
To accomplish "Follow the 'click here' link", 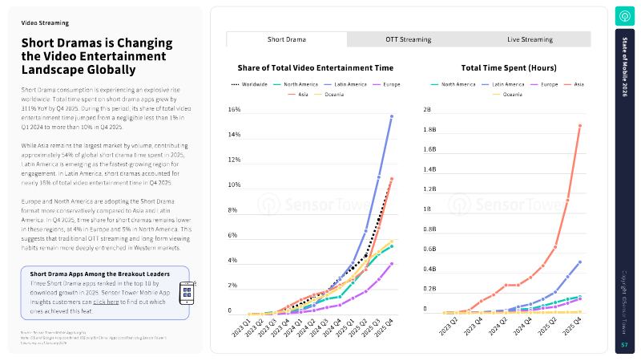I will click(107, 302).
